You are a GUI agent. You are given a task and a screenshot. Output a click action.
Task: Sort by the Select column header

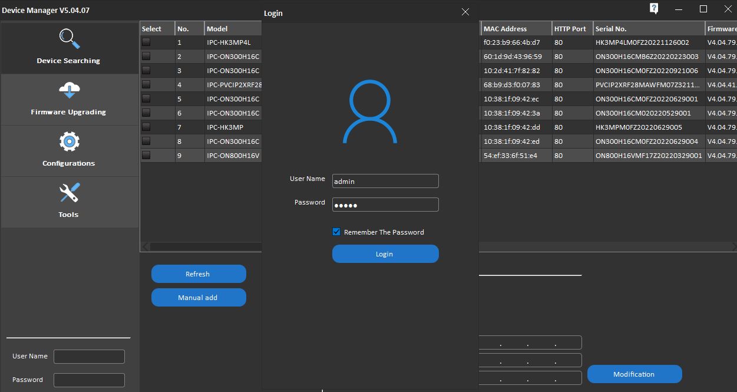pos(157,28)
